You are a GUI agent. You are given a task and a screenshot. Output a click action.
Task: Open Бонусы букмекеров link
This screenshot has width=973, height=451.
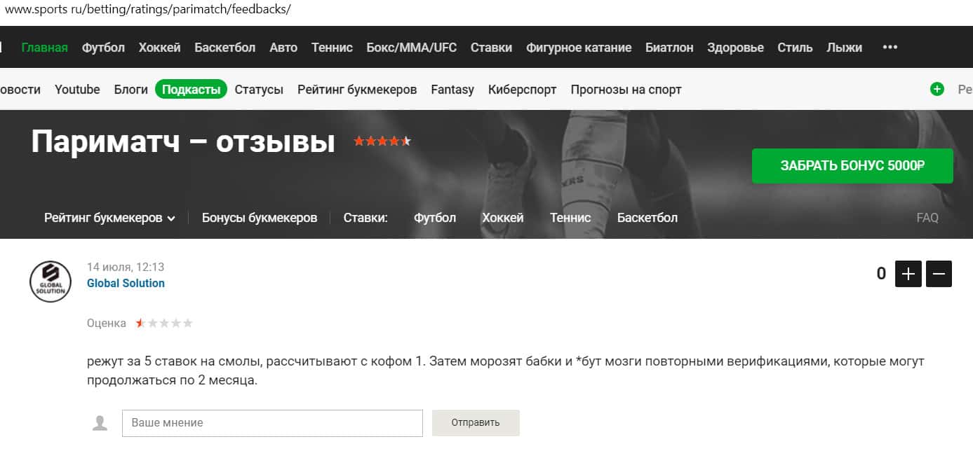click(260, 218)
